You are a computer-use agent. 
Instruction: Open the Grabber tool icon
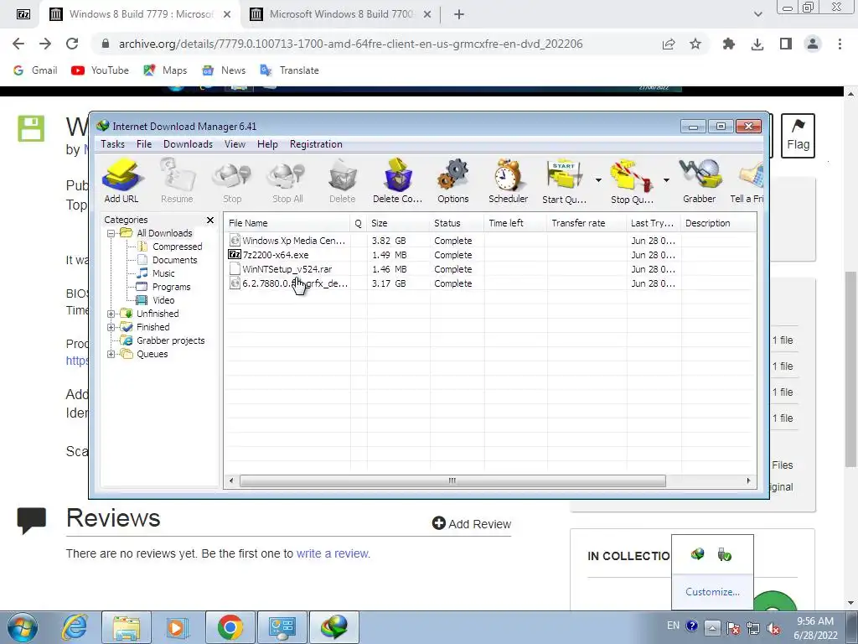point(700,181)
